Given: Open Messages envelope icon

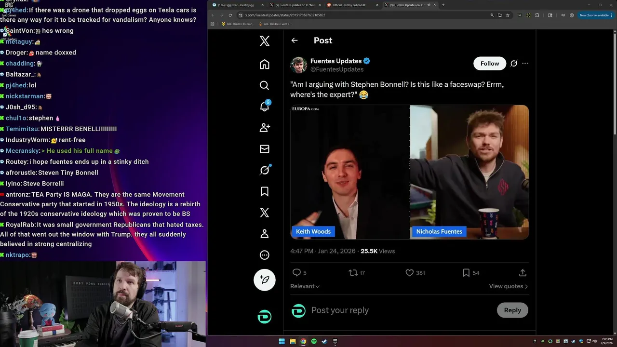Looking at the screenshot, I should coord(265,149).
